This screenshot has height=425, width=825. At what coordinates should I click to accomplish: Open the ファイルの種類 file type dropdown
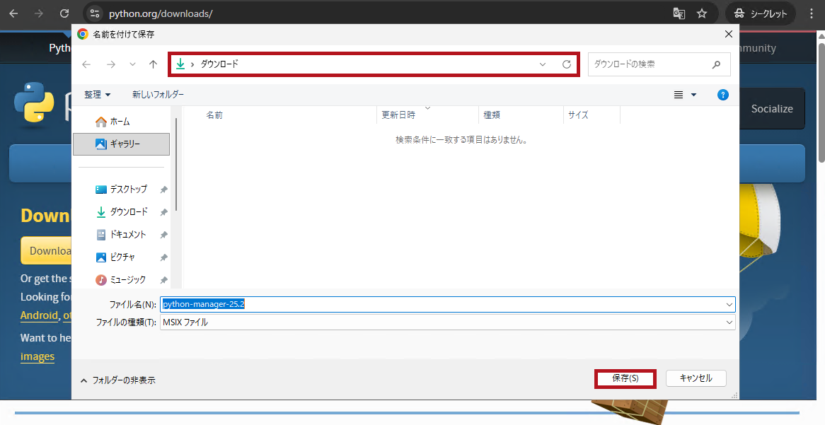[x=729, y=322]
